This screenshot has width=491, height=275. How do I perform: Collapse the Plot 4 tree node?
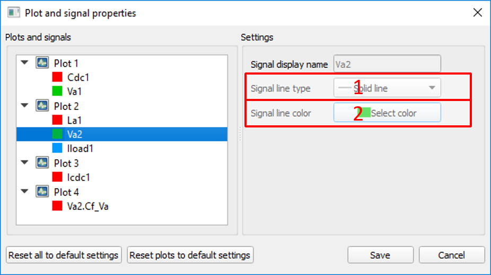(x=24, y=191)
